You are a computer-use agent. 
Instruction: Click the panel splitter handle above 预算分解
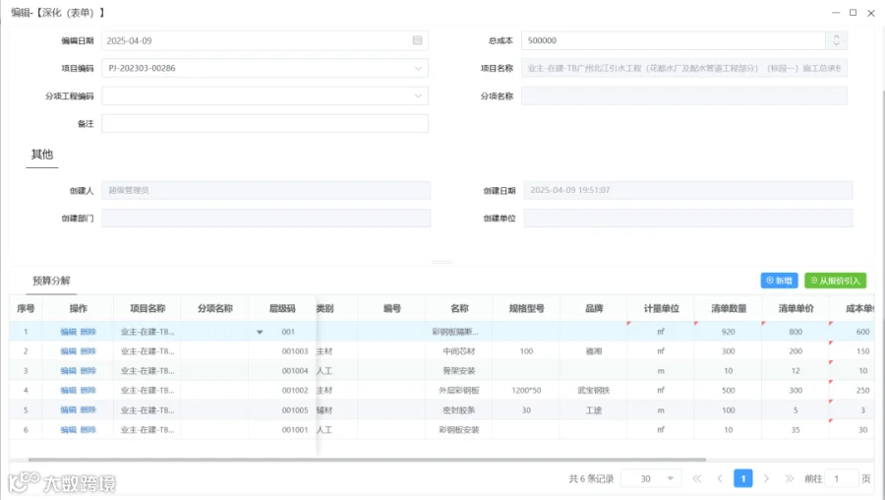[442, 262]
